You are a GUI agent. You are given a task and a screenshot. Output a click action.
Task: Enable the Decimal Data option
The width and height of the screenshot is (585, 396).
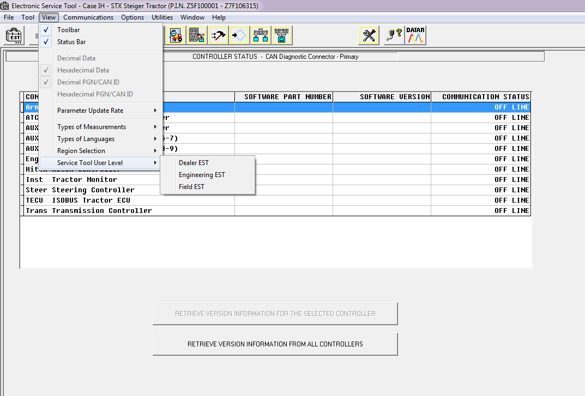(76, 58)
